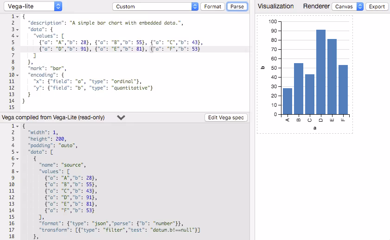
Task: Click the "mark": "bar" line
Action: pos(47,68)
